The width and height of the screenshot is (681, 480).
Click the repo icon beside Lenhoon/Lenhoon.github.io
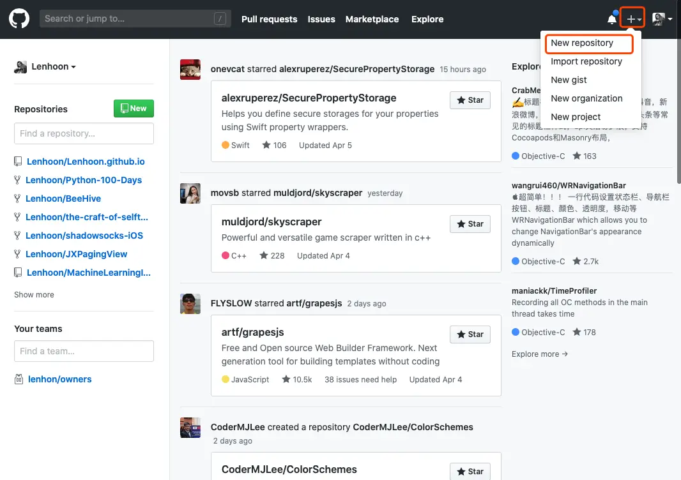click(x=18, y=161)
